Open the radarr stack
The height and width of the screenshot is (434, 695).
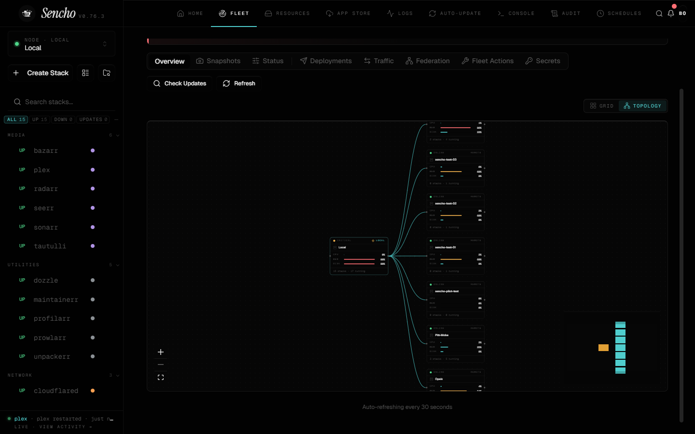click(61, 189)
